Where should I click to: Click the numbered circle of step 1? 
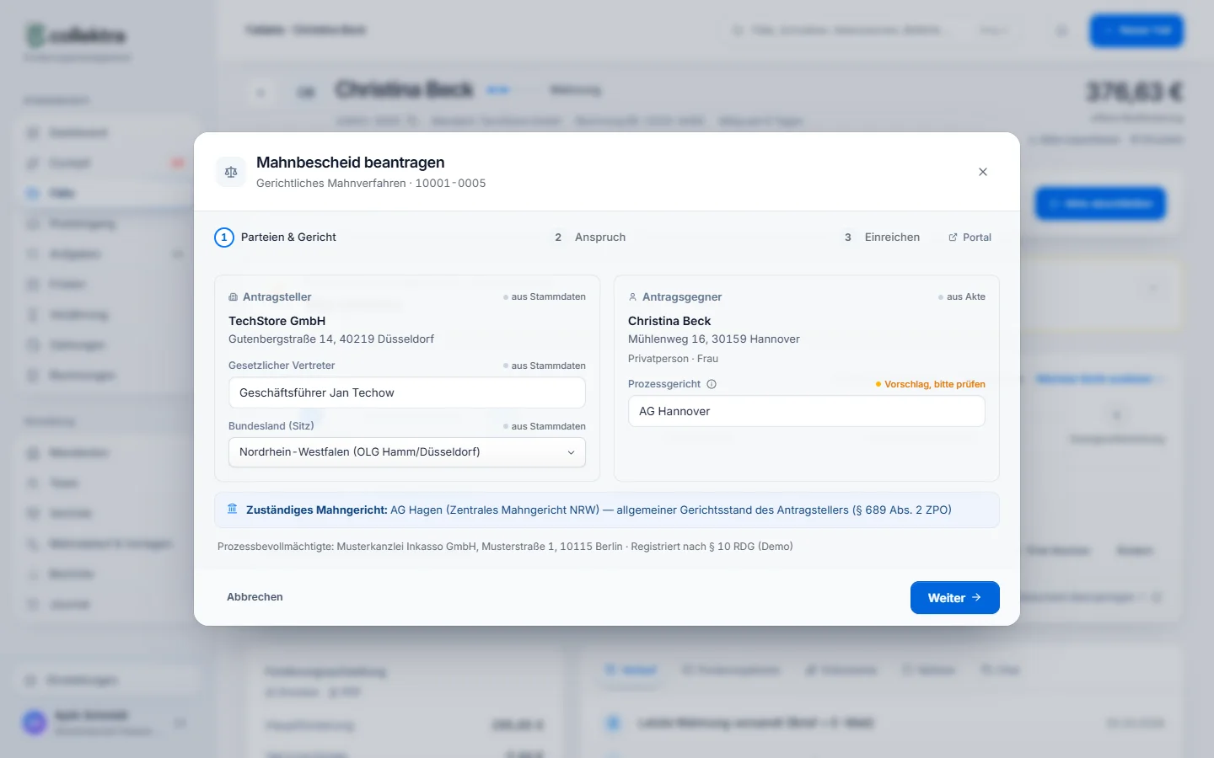pyautogui.click(x=224, y=238)
